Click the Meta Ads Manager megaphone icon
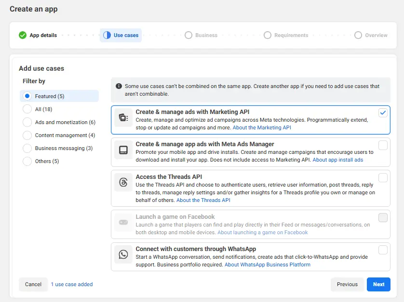This screenshot has height=302, width=404. [122, 150]
